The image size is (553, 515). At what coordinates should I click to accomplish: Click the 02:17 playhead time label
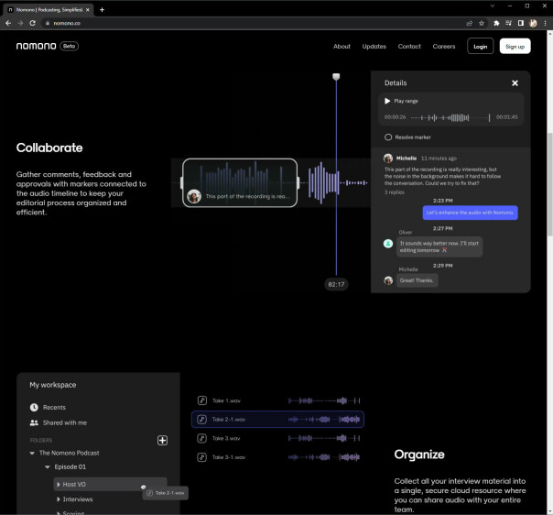336,284
